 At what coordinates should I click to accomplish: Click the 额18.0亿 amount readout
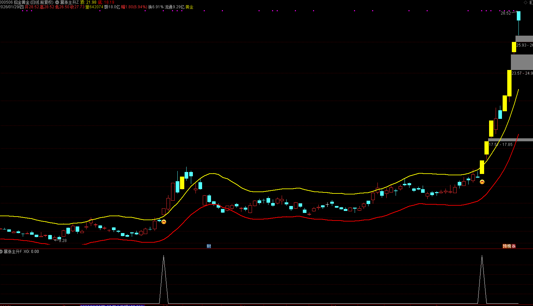pos(112,7)
